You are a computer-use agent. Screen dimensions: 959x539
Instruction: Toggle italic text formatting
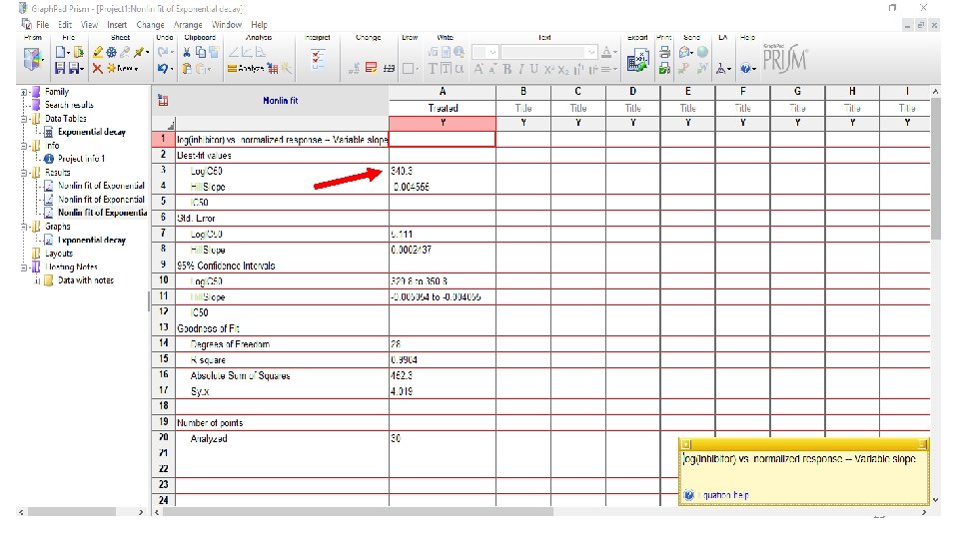tap(521, 69)
